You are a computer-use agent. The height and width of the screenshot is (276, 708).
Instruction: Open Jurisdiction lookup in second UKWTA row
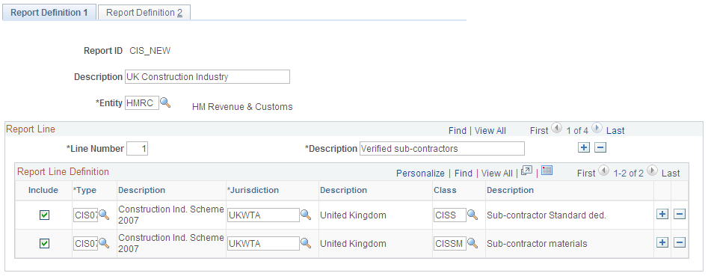point(306,244)
